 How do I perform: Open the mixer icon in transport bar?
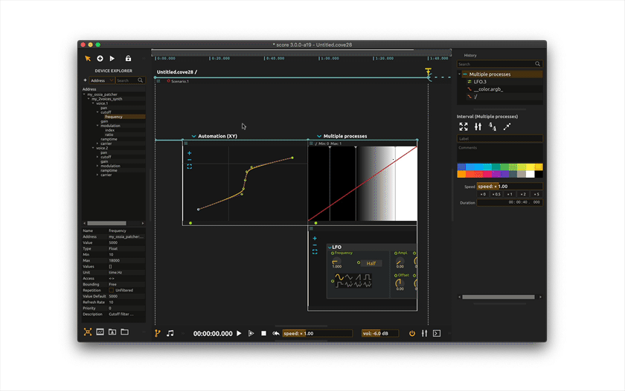(x=425, y=333)
